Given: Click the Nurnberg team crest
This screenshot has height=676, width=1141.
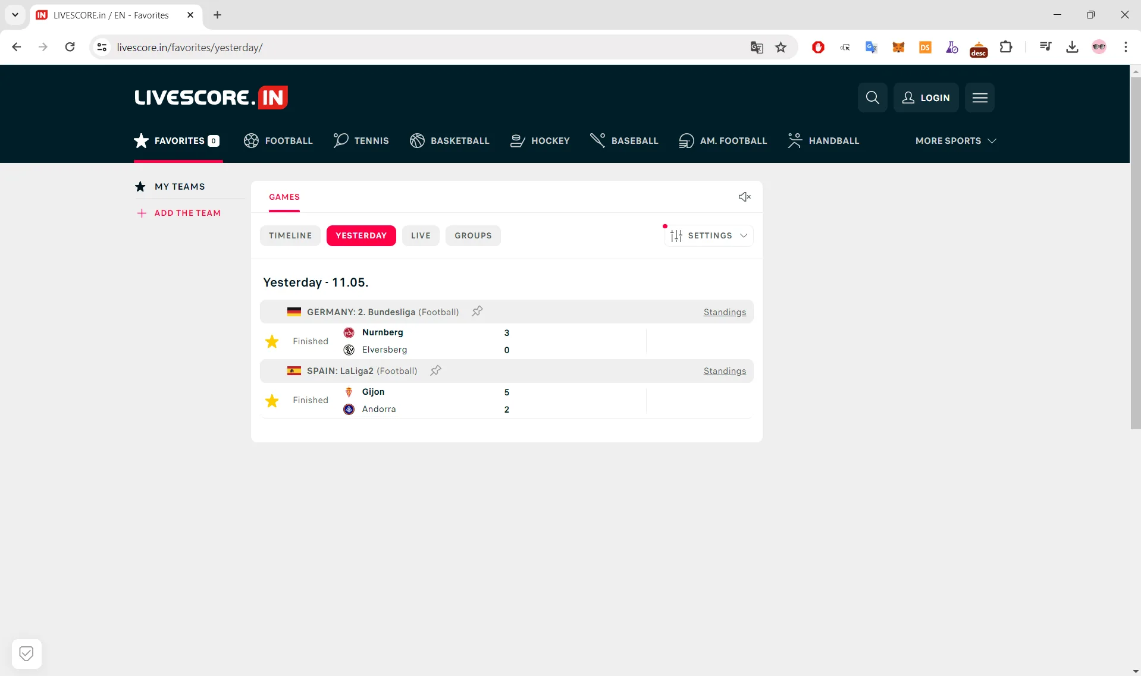Looking at the screenshot, I should click(x=349, y=332).
